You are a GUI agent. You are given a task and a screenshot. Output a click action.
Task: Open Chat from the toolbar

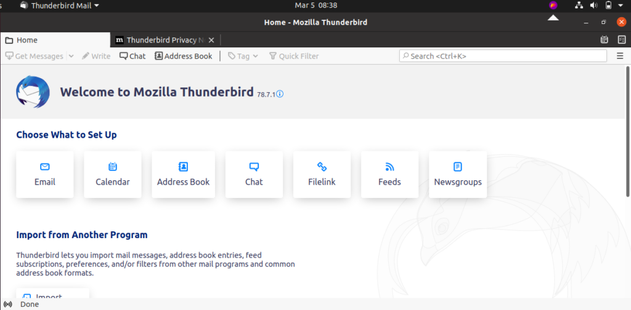132,56
